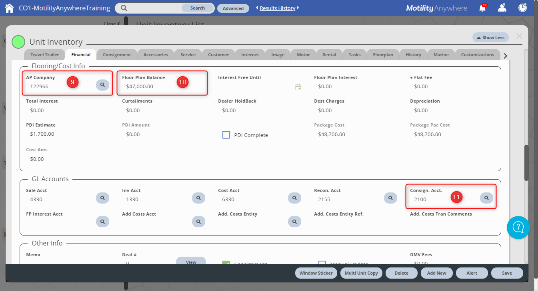This screenshot has height=291, width=538.
Task: Click the clock icon in top right
Action: [522, 8]
